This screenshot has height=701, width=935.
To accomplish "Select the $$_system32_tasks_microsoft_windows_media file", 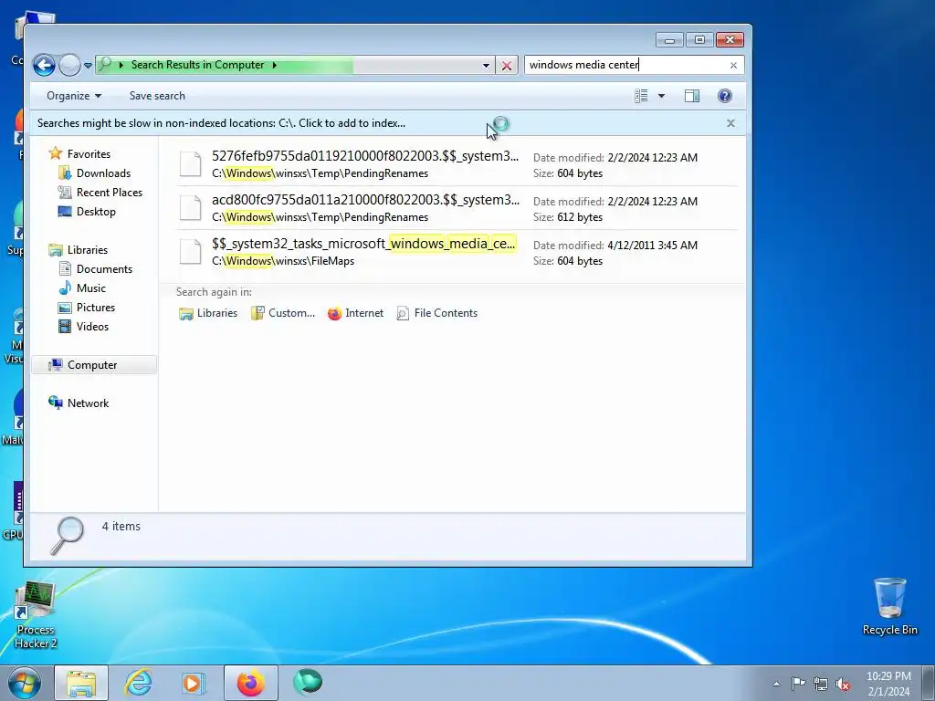I will coord(457,252).
